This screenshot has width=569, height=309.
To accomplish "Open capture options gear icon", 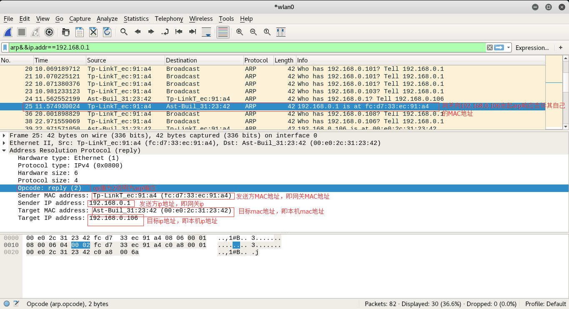I will click(49, 32).
